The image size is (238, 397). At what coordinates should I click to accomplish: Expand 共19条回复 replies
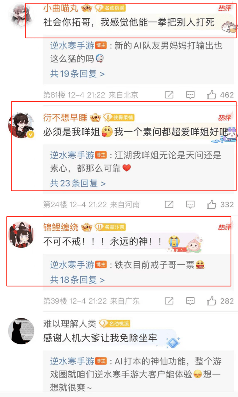[x=77, y=74]
